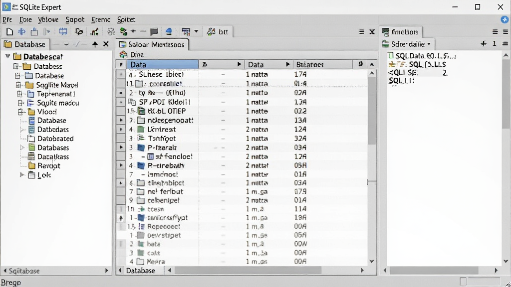Click plus icon in right panel header

[484, 44]
